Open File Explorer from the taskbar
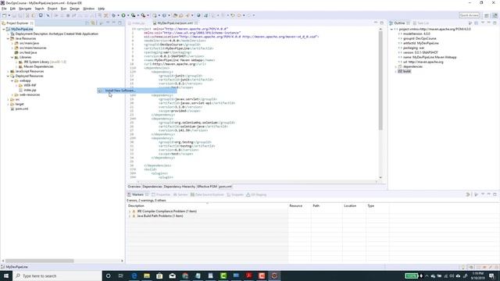This screenshot has width=500, height=281. click(x=147, y=276)
